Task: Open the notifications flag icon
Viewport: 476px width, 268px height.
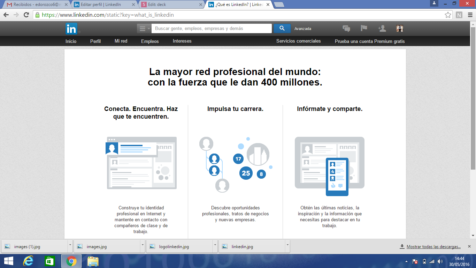Action: [x=364, y=29]
